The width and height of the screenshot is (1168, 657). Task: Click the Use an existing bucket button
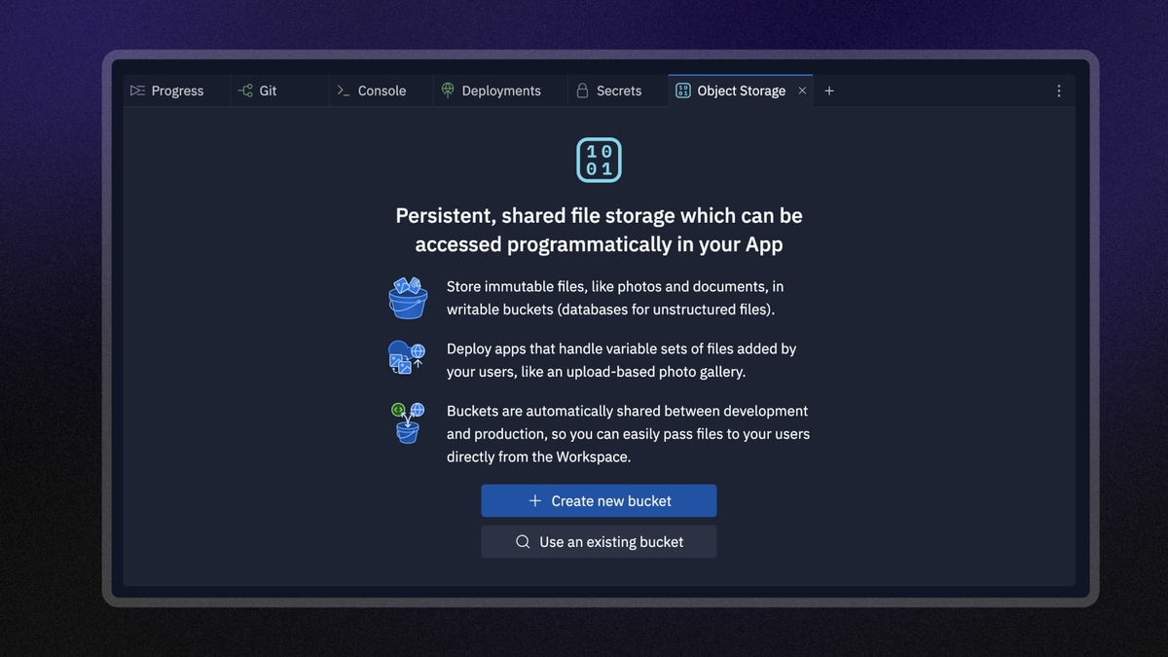(x=598, y=541)
